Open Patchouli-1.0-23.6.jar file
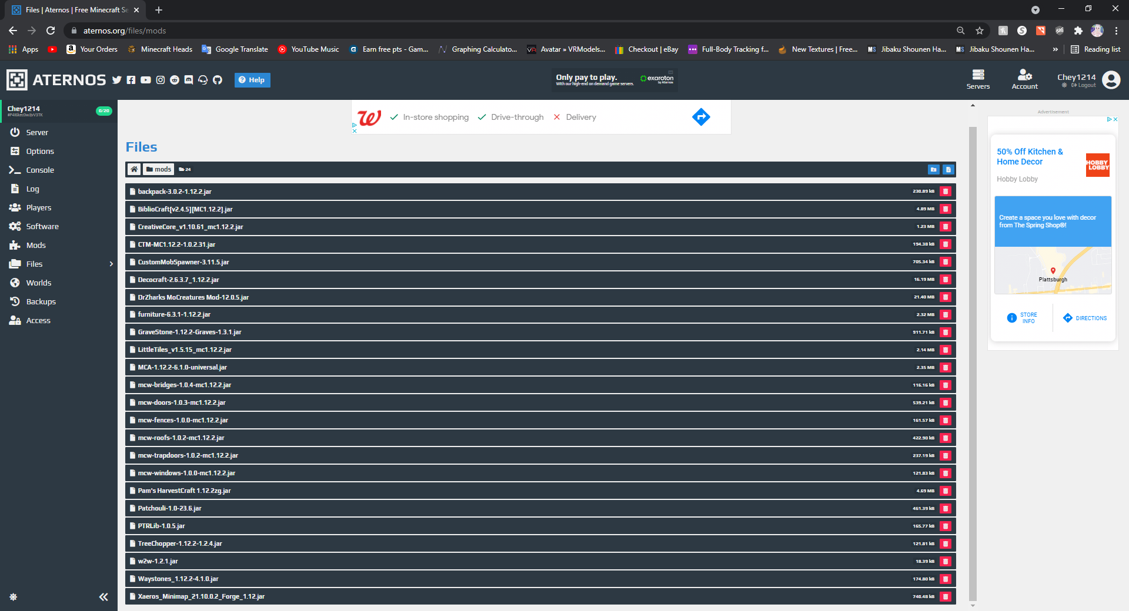1129x611 pixels. (540, 509)
